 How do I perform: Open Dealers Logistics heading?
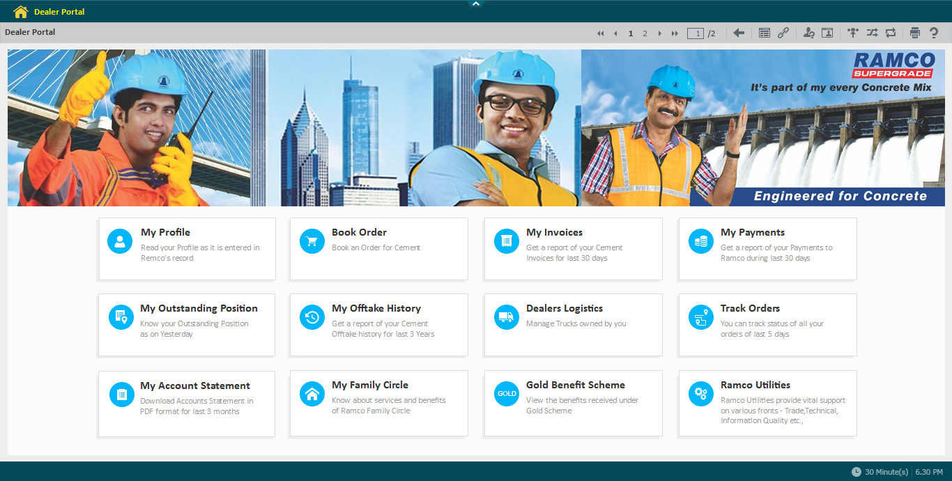click(565, 308)
